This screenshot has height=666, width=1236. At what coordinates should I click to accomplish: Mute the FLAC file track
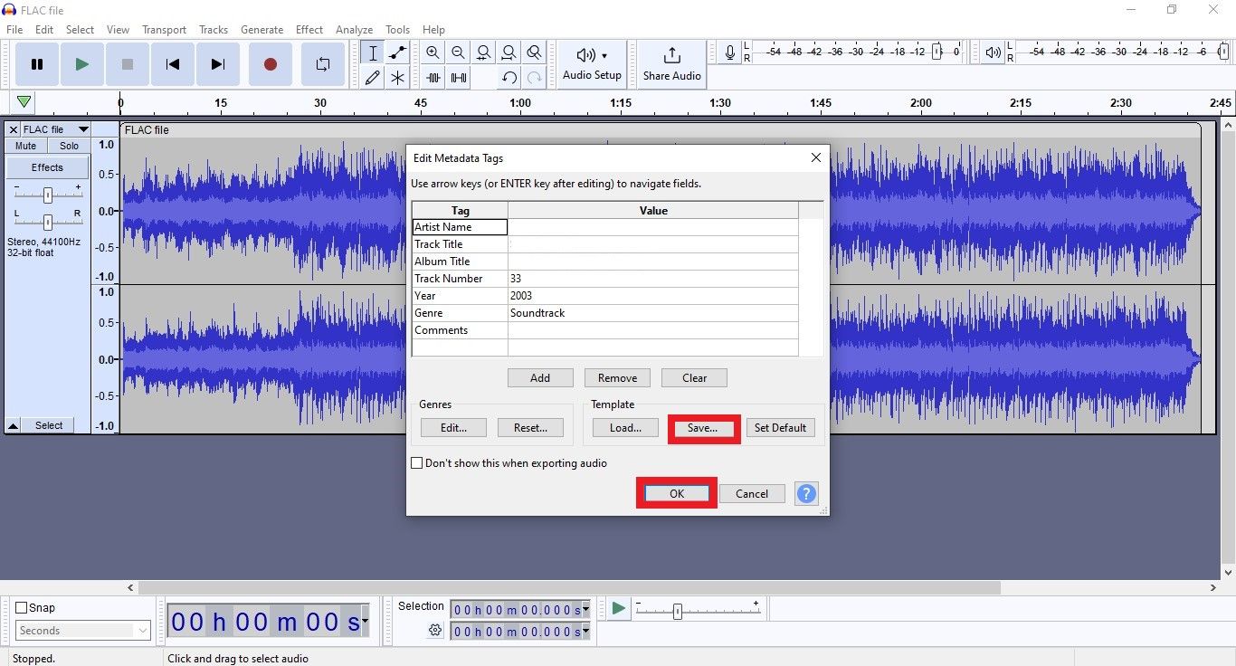(x=24, y=146)
